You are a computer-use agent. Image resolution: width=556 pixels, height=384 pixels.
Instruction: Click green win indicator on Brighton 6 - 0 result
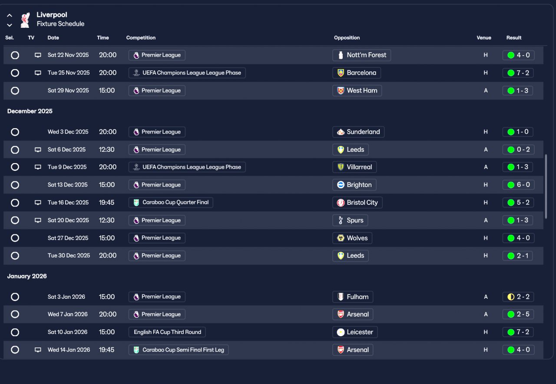[511, 185]
